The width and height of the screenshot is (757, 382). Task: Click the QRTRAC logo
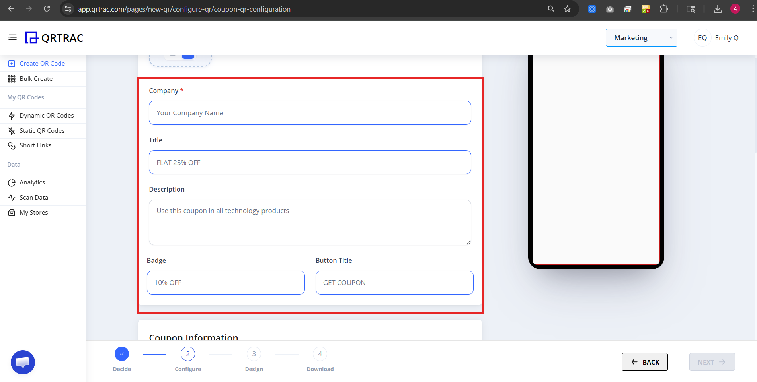(54, 37)
